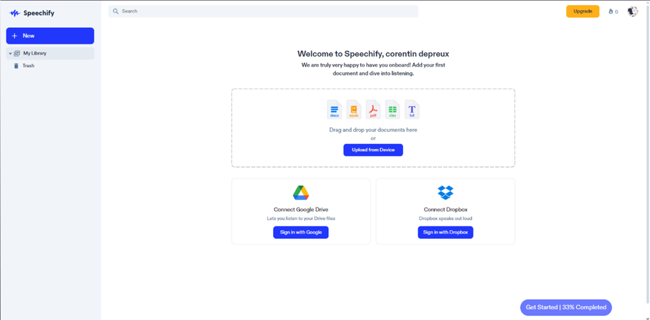
Task: Click the epub file type icon
Action: [x=354, y=110]
